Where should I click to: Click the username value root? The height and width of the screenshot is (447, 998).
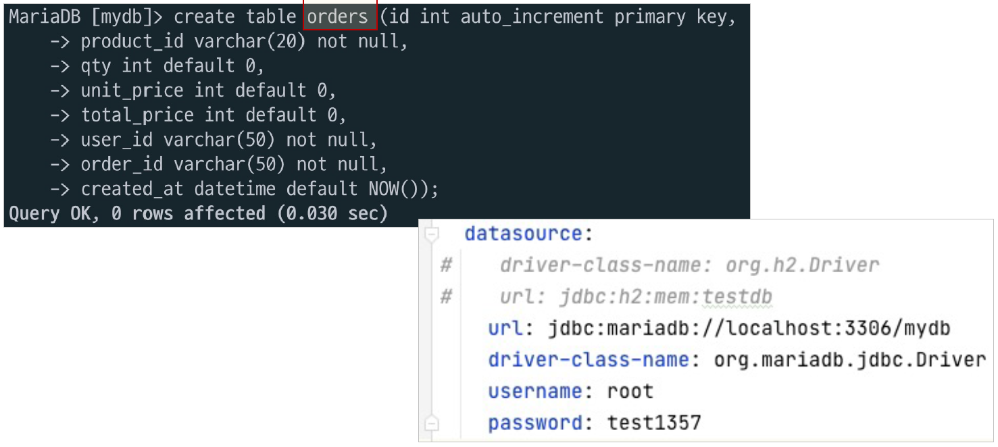630,392
